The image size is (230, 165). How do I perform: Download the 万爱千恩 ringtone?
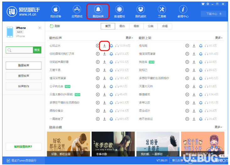tap(104, 70)
